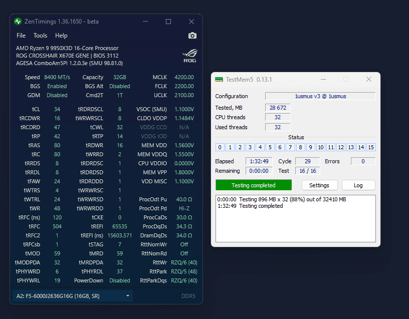
Task: Click the DDR5 label in ZenTimings
Action: 188,296
